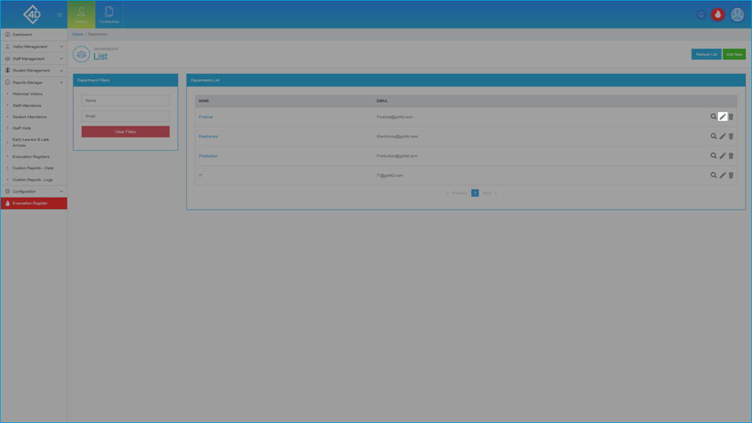752x423 pixels.
Task: Open the Evacuation Registers report item
Action: [x=31, y=156]
